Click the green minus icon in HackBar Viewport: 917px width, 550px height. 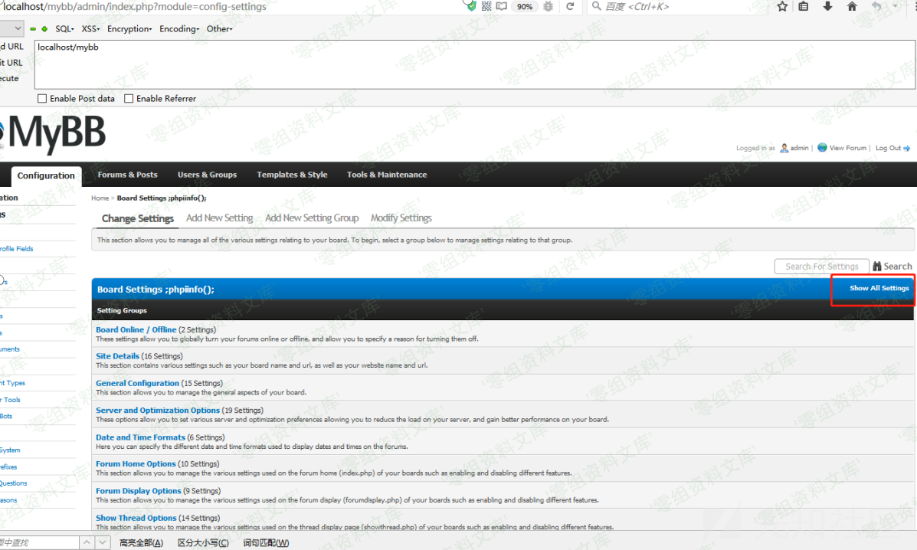(33, 29)
